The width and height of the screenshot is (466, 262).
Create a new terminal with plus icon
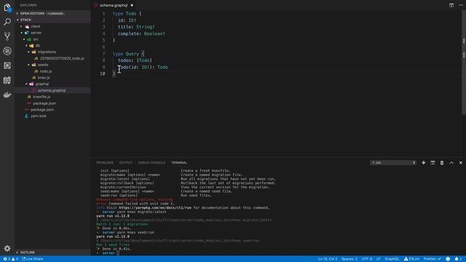tap(424, 163)
